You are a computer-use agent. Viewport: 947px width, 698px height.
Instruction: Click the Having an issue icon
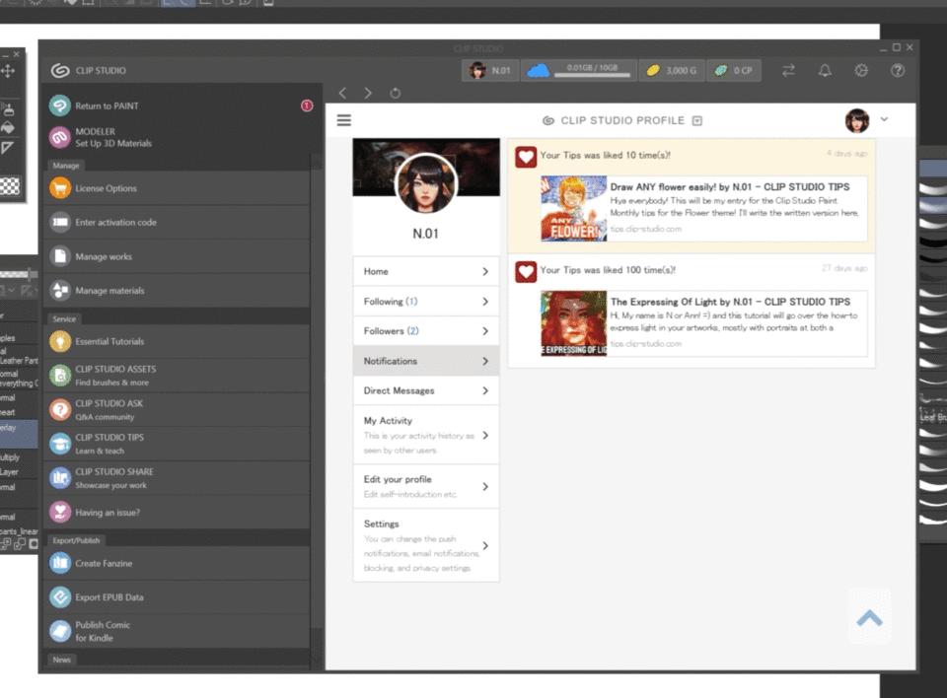pyautogui.click(x=60, y=512)
